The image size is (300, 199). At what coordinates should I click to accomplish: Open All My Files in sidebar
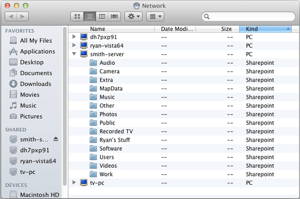[31, 41]
